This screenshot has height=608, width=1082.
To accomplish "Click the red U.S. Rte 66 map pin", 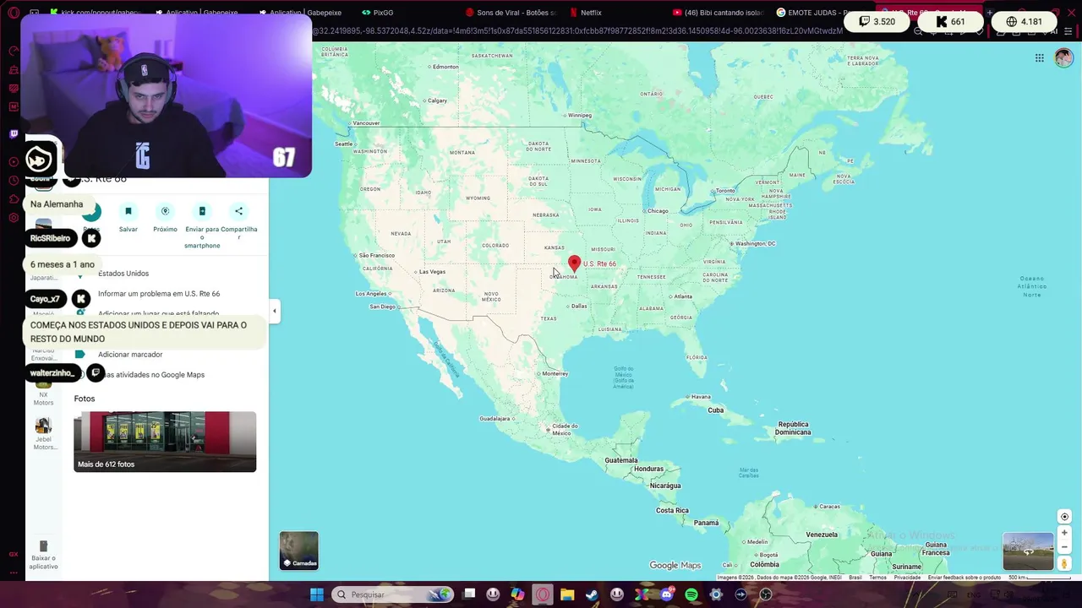I will 574,264.
